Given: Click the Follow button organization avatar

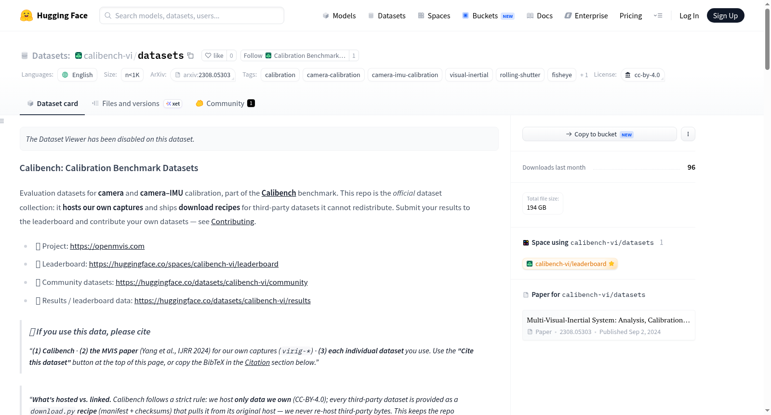Looking at the screenshot, I should pyautogui.click(x=268, y=55).
